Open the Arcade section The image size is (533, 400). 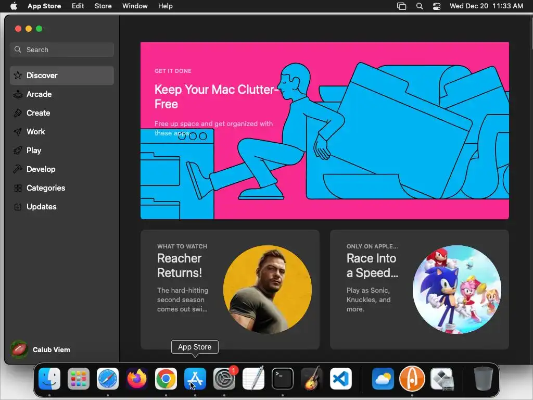tap(62, 94)
